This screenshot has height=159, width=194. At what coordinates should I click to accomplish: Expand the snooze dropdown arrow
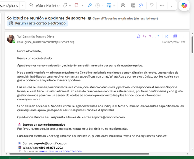coord(103,5)
